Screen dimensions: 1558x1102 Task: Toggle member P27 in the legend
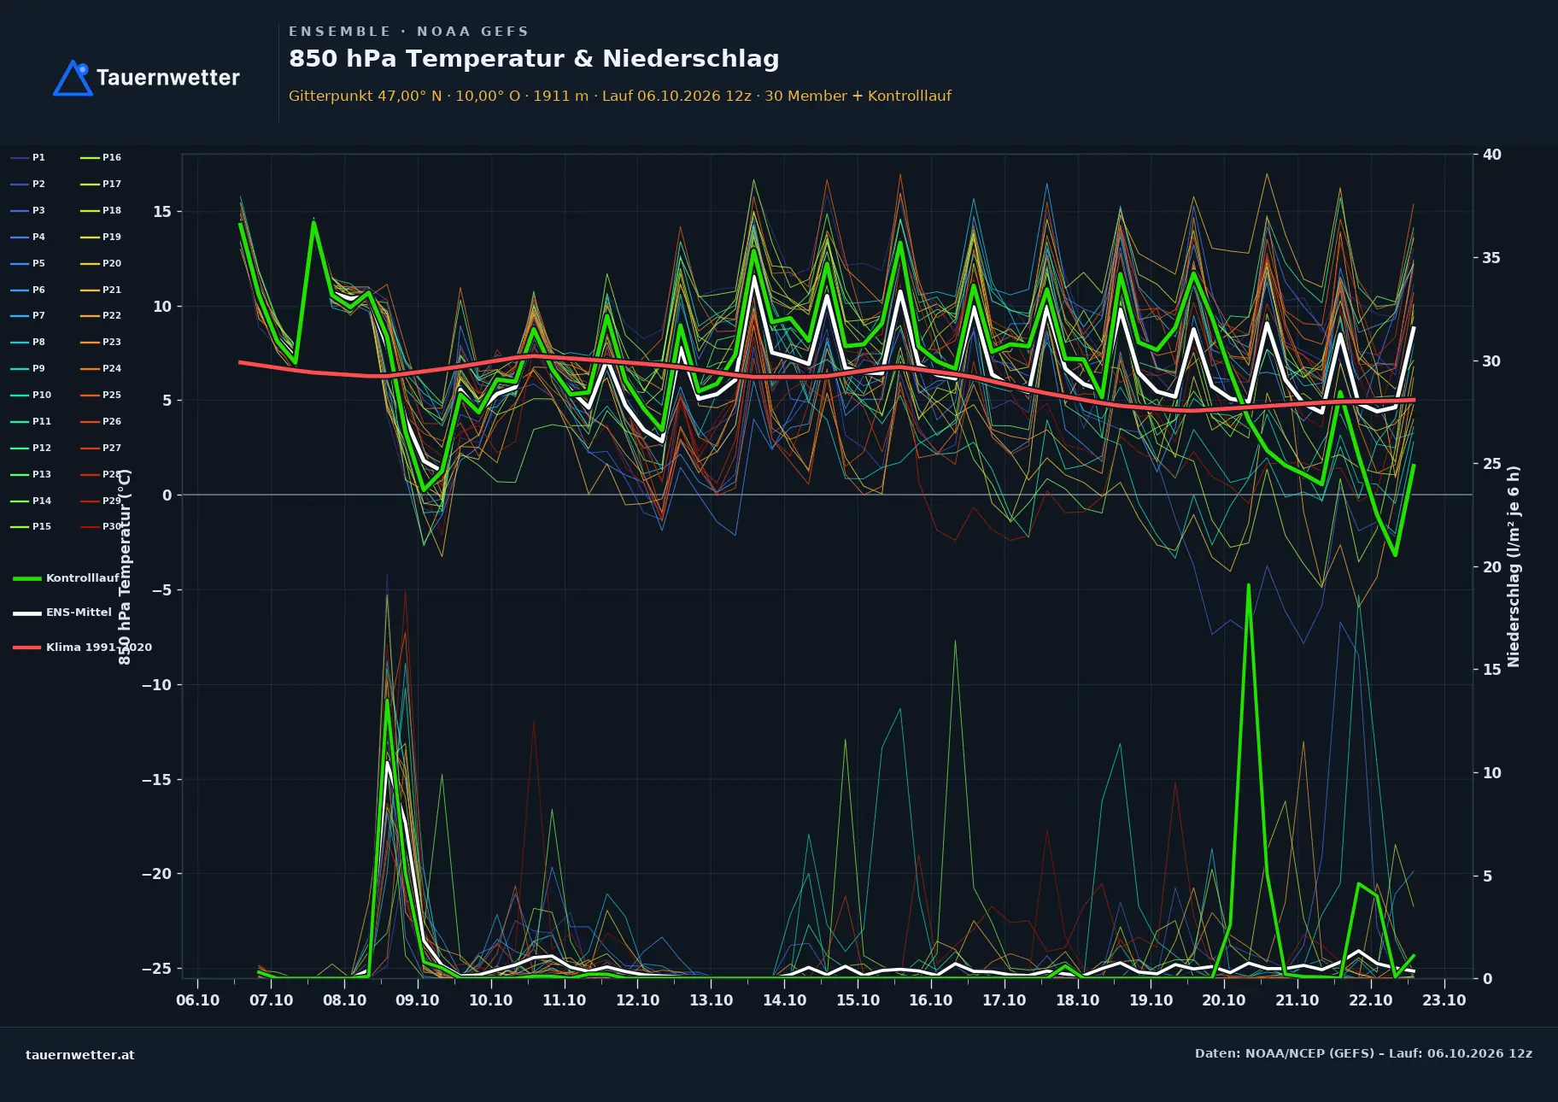coord(101,448)
